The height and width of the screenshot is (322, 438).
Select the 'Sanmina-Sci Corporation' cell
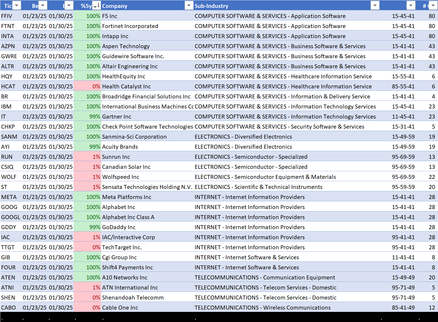coord(147,137)
